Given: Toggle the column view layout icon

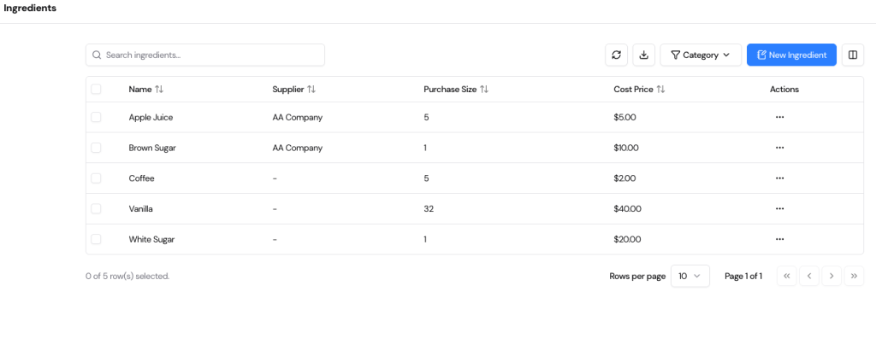Looking at the screenshot, I should coord(852,55).
